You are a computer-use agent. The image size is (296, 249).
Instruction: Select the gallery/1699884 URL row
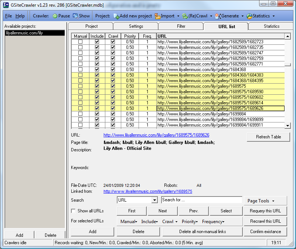pyautogui.click(x=178, y=114)
